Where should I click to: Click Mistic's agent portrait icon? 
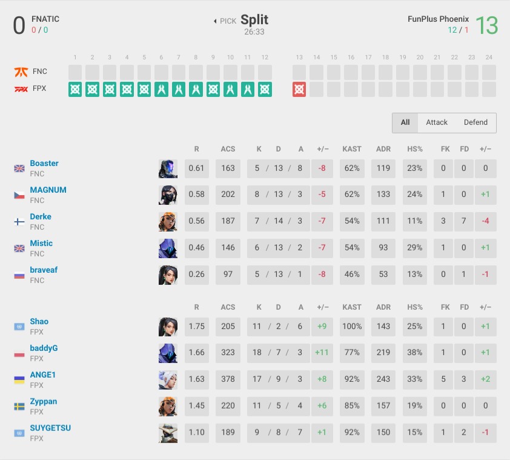168,248
